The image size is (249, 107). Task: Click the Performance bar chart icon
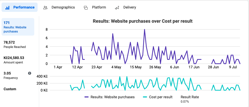point(7,7)
